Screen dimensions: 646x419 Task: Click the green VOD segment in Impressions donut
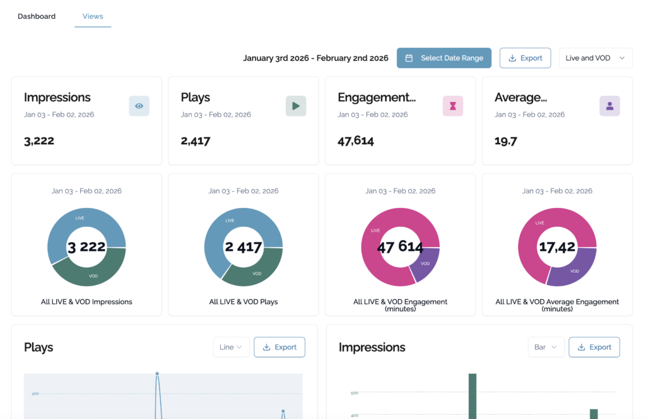(91, 272)
